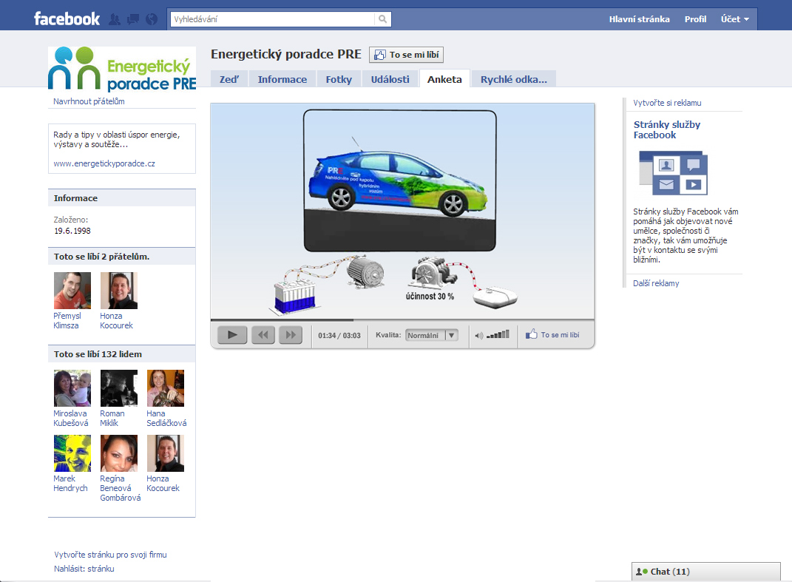The image size is (792, 582).
Task: Open the friend requests icon
Action: [x=115, y=19]
